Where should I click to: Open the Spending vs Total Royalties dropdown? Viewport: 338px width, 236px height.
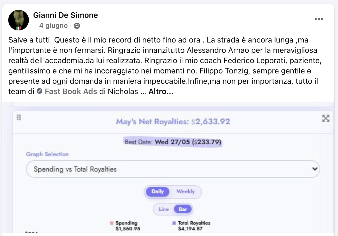click(x=173, y=169)
